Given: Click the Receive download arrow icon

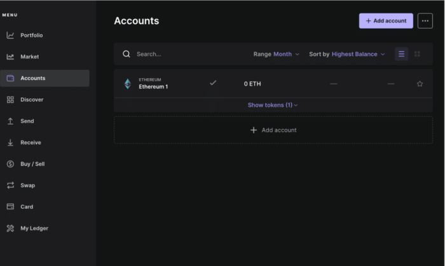Looking at the screenshot, I should coord(10,142).
